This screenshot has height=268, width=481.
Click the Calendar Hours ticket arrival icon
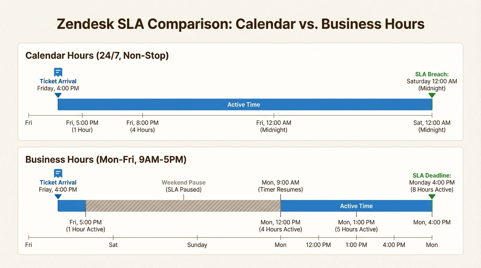(x=58, y=72)
